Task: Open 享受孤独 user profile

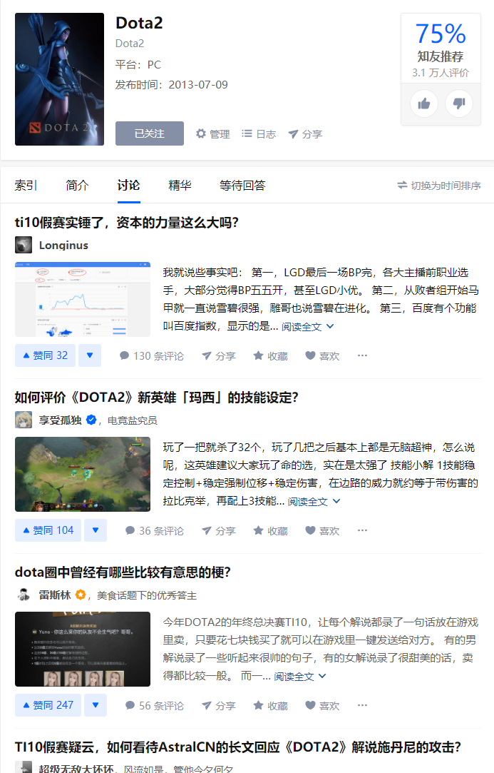Action: [x=60, y=420]
